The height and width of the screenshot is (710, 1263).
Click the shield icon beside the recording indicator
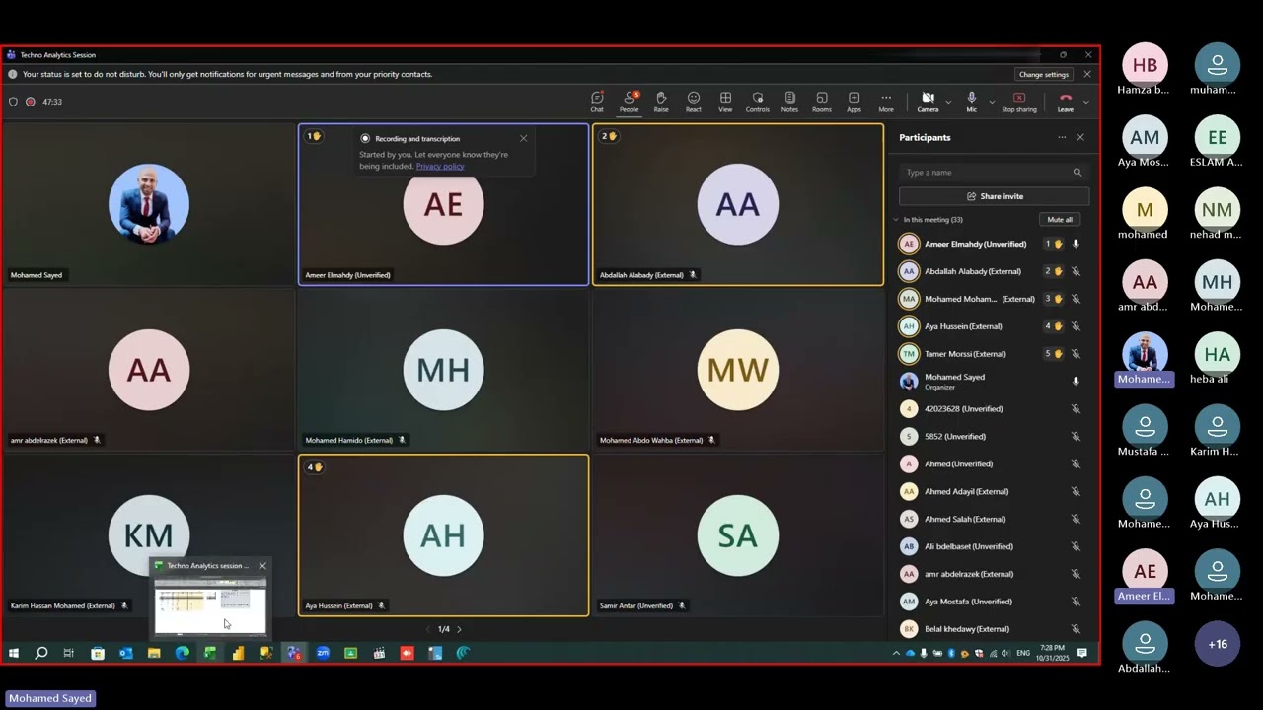click(x=13, y=102)
